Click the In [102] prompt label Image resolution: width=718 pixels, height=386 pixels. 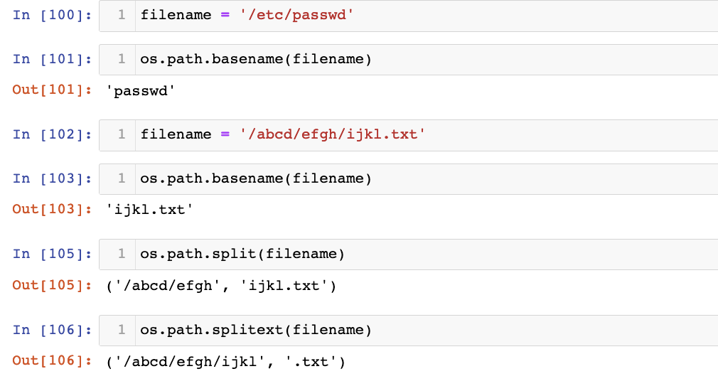coord(53,134)
